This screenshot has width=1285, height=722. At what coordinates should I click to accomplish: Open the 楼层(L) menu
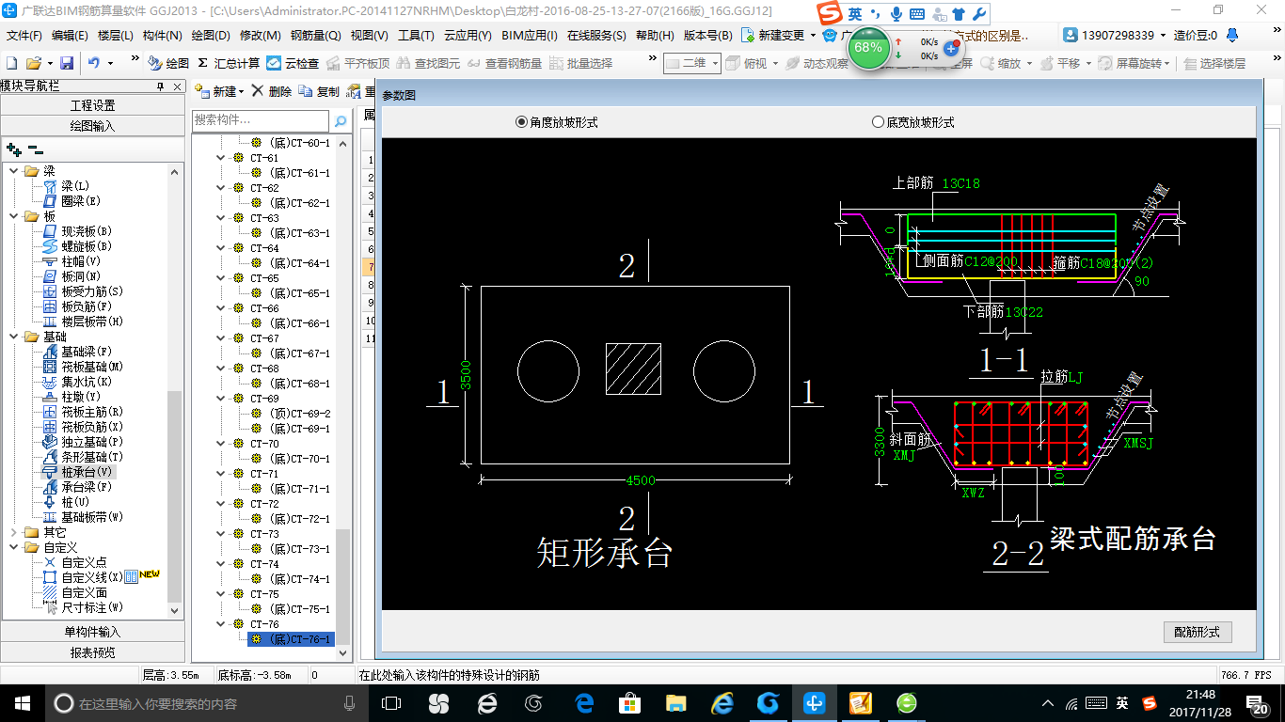tap(115, 36)
